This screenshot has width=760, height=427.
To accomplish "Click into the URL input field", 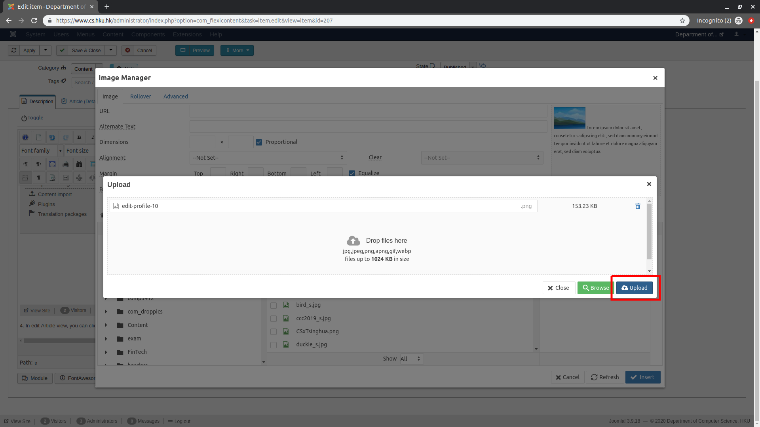I will [x=368, y=111].
